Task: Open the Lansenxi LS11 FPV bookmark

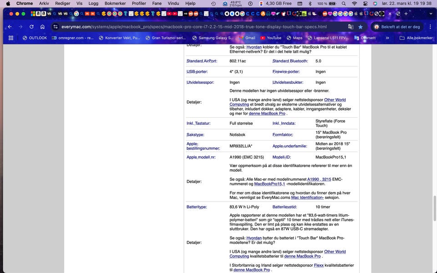Action: pos(328,38)
